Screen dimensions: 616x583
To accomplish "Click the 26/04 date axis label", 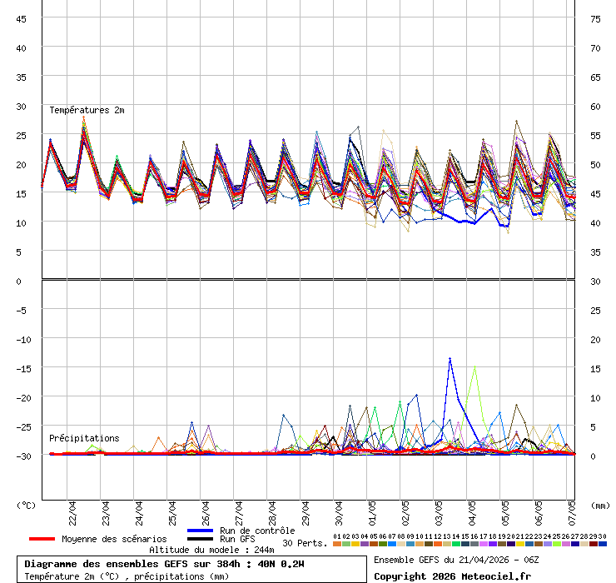I will pos(203,510).
